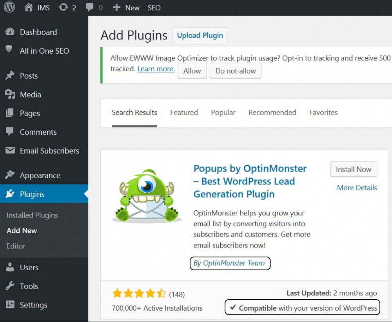Click the 'Add Plugins' page heading

point(134,35)
